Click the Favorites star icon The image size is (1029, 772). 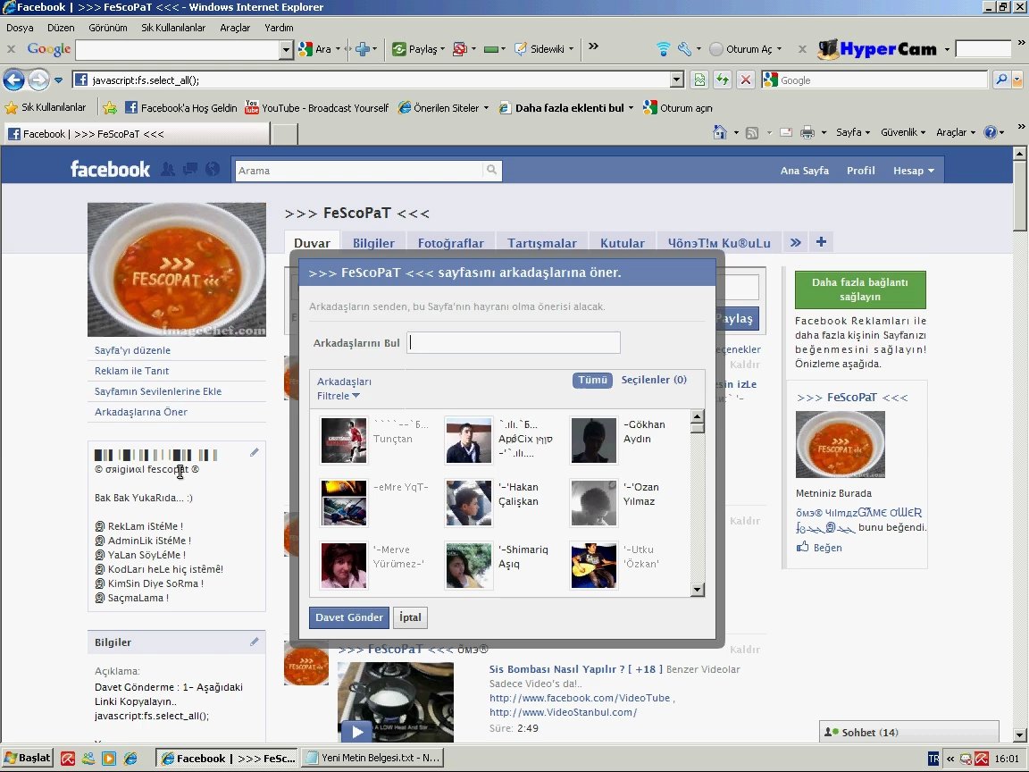[11, 107]
